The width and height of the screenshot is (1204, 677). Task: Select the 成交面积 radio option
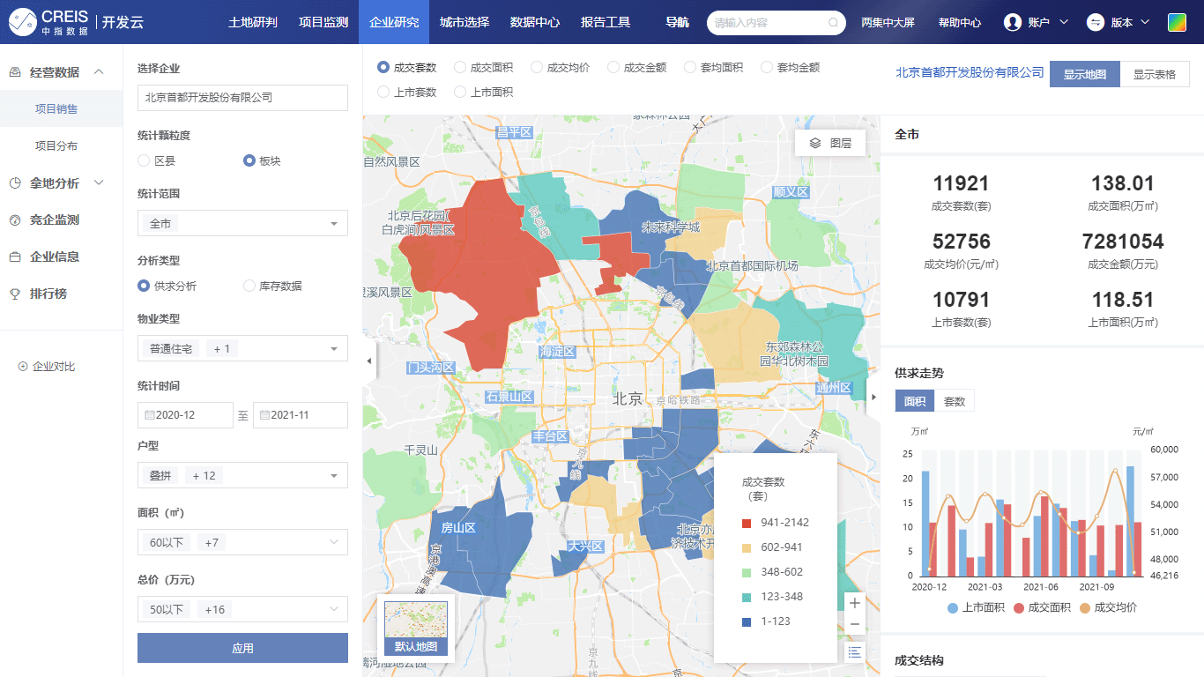coord(460,67)
